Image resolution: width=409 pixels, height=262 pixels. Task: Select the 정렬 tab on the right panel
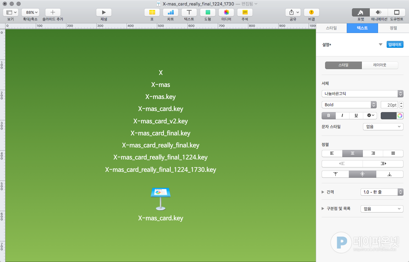coord(393,28)
